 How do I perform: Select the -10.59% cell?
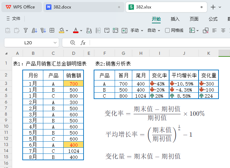[184, 84]
